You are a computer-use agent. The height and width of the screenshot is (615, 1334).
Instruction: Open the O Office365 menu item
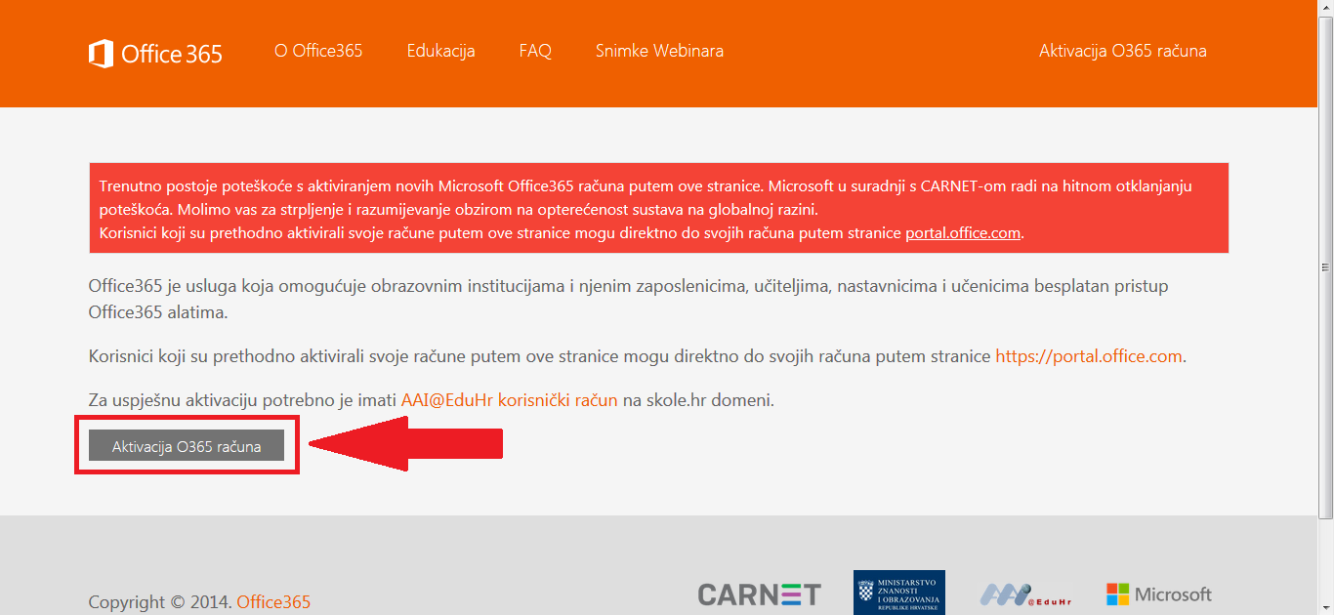(x=318, y=51)
